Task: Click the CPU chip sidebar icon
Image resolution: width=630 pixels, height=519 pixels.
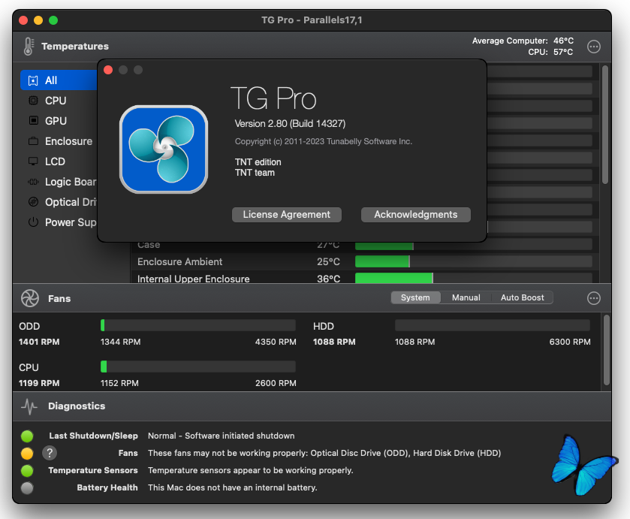Action: (33, 101)
